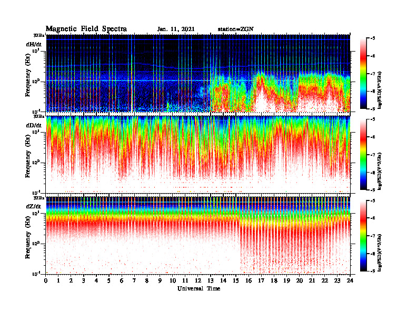
Task: Click the "station=ZGN" header text
Action: [x=236, y=29]
